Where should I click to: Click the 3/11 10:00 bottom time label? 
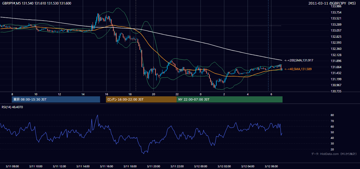36,166
